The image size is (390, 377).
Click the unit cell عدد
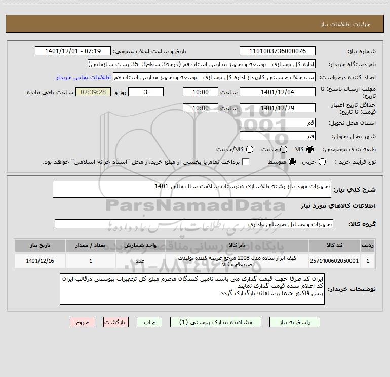point(140,261)
